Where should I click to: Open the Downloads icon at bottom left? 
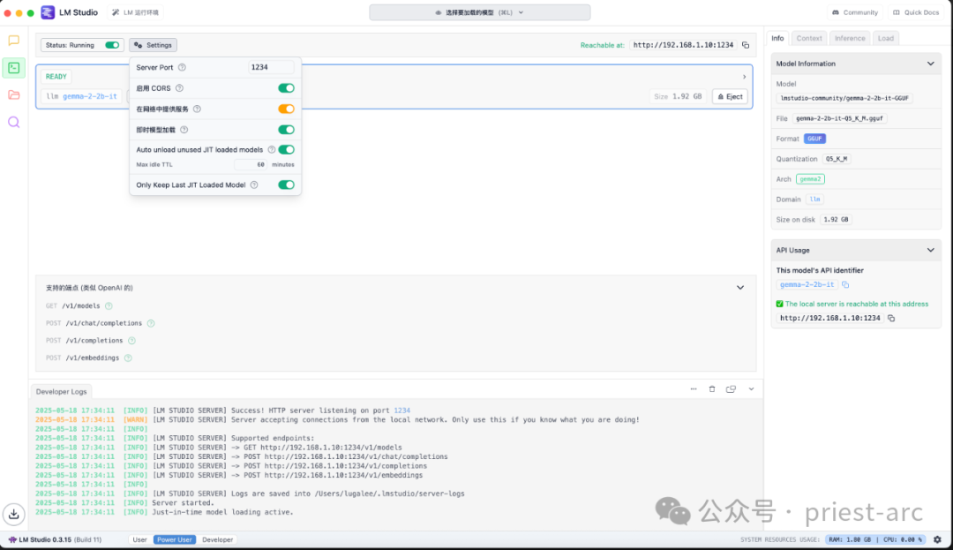pyautogui.click(x=13, y=513)
